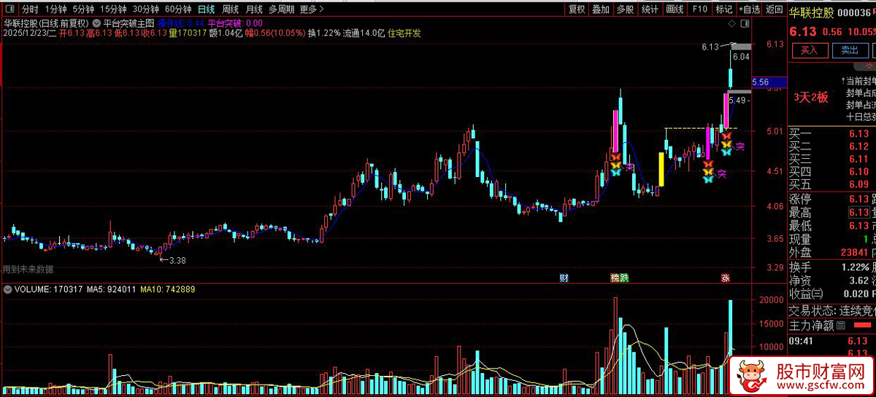The width and height of the screenshot is (876, 397).
Task: Click the 09:41 tick trade row
Action: point(832,340)
